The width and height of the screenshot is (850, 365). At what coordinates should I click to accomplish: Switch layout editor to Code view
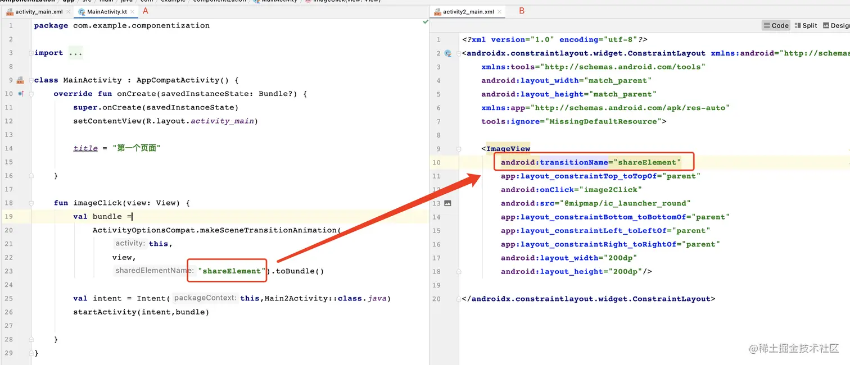coord(776,25)
